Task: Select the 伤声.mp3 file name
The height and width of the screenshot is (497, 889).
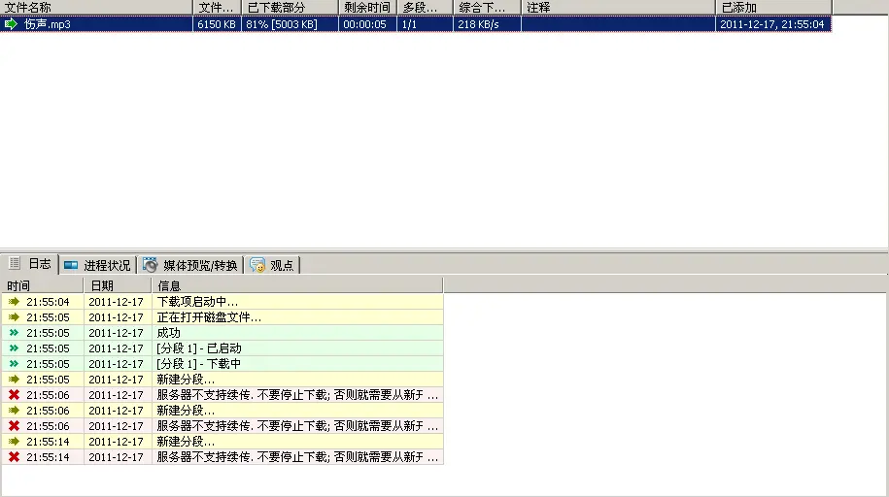Action: pos(47,24)
